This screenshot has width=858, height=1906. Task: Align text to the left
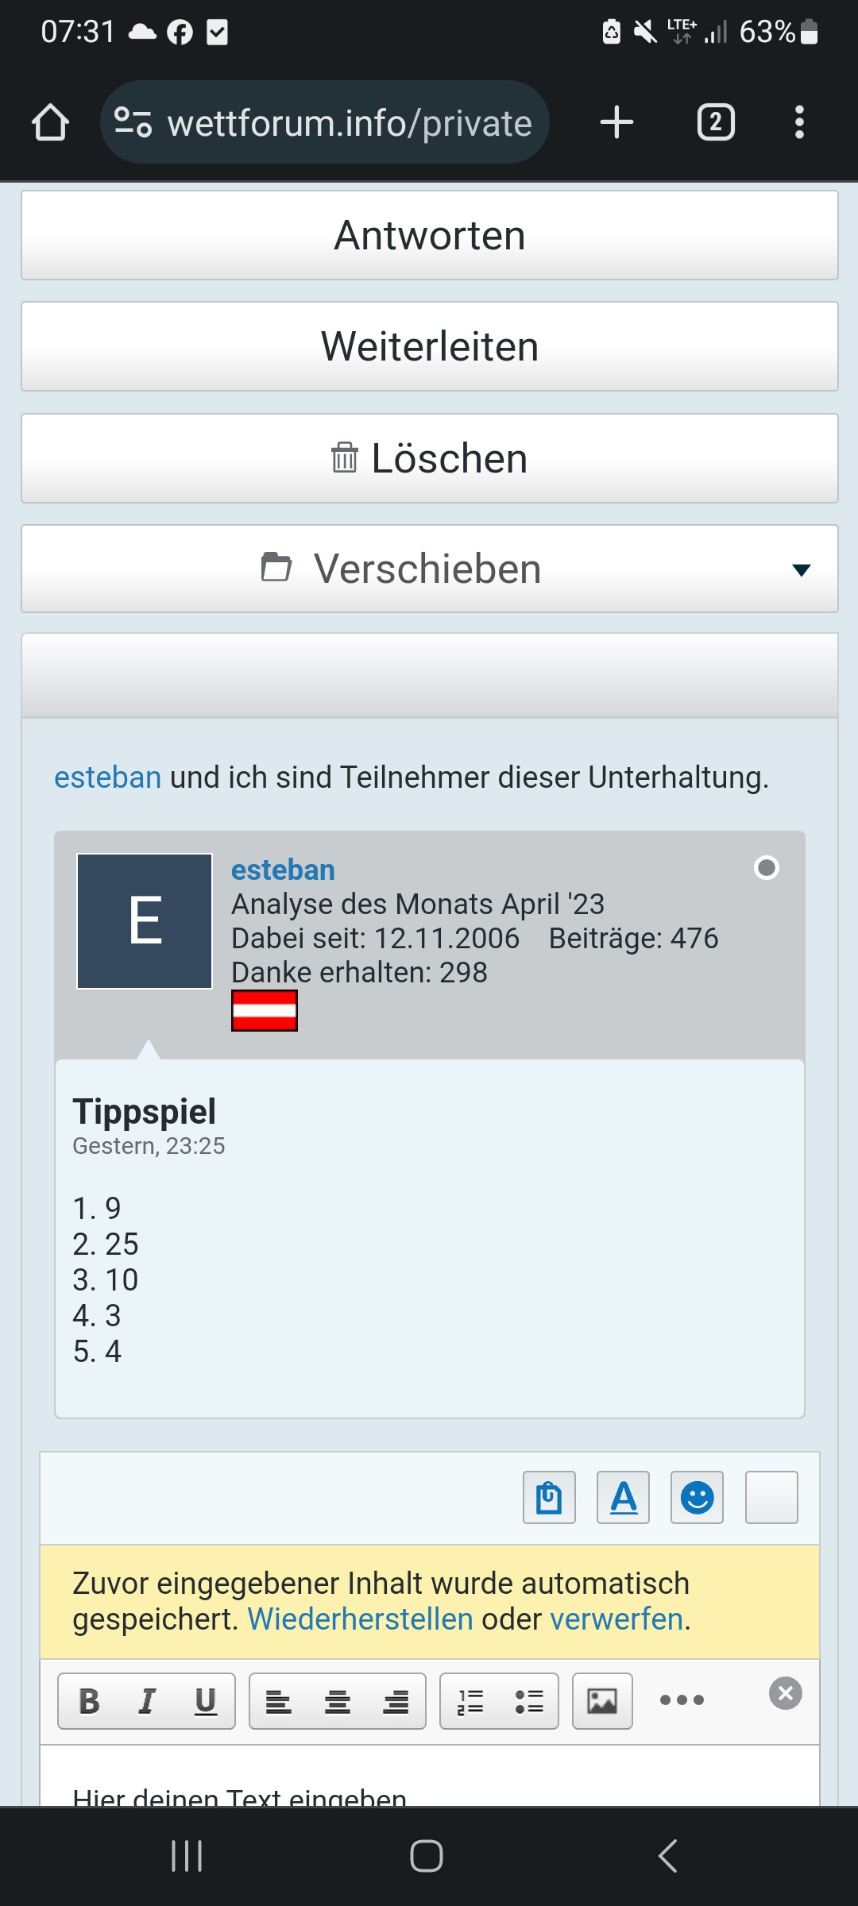[x=278, y=1701]
